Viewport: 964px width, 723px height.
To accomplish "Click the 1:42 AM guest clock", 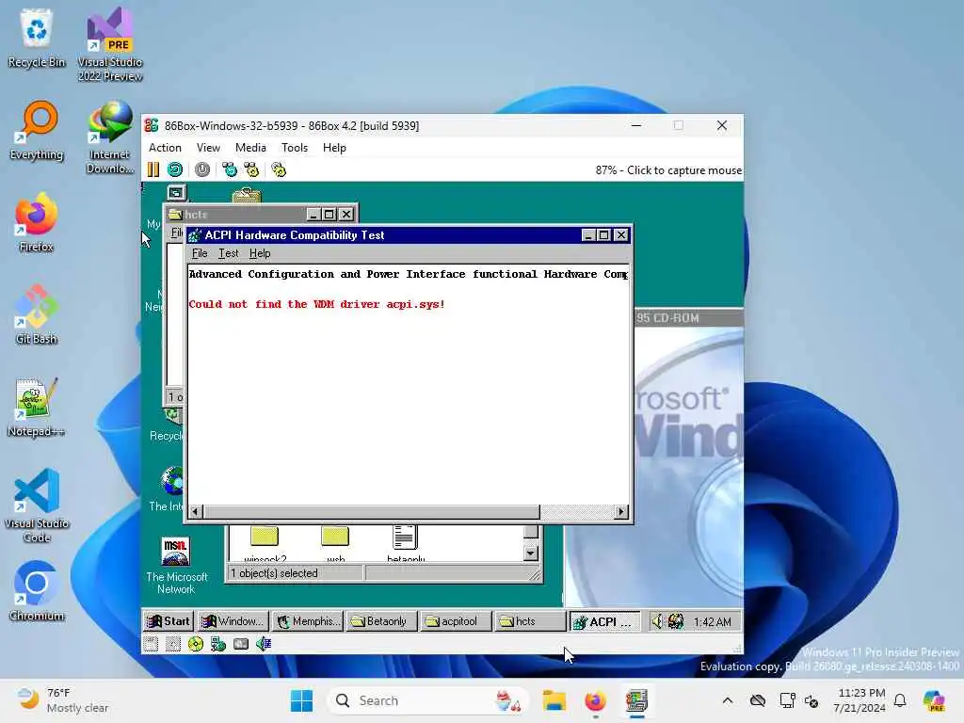I will tap(712, 622).
